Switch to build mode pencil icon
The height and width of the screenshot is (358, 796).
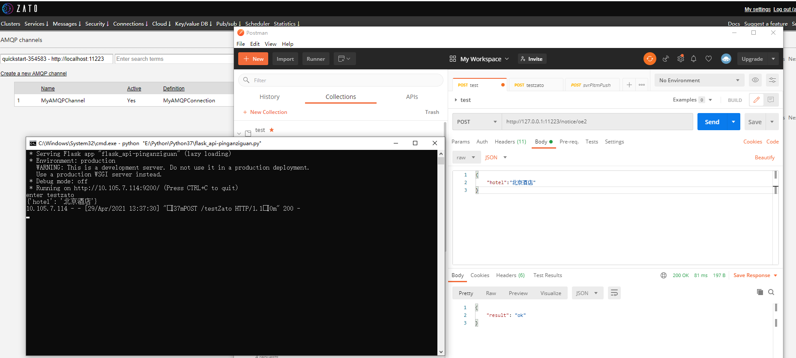click(x=757, y=100)
